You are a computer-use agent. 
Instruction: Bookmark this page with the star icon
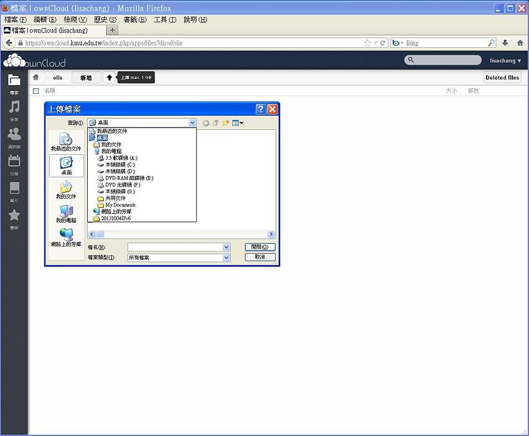tap(367, 43)
